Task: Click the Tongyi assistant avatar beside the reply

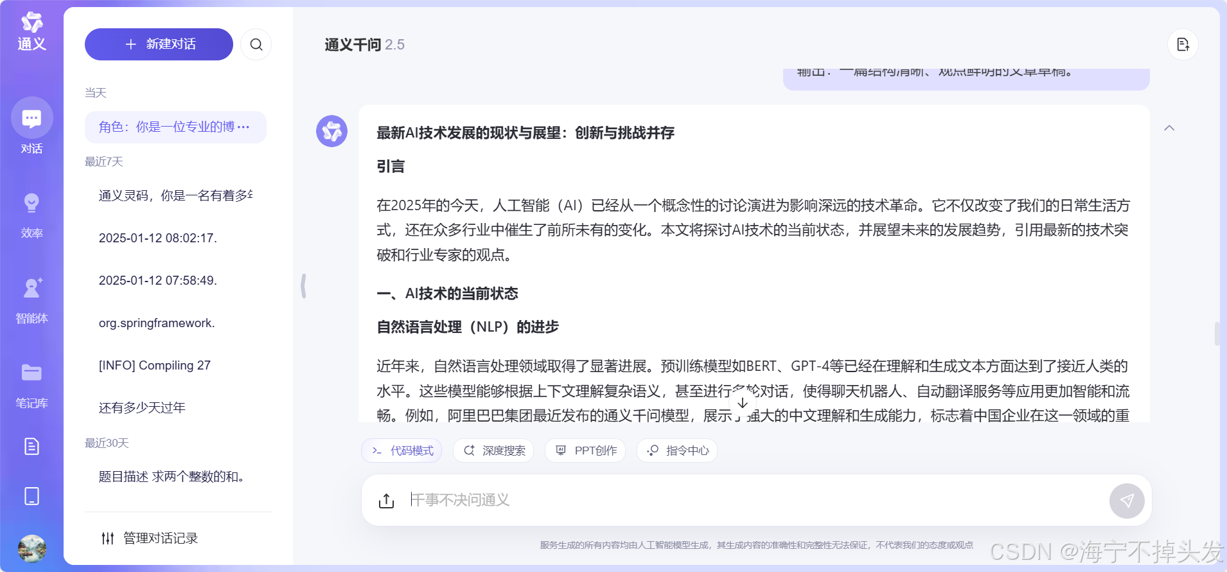Action: coord(331,131)
